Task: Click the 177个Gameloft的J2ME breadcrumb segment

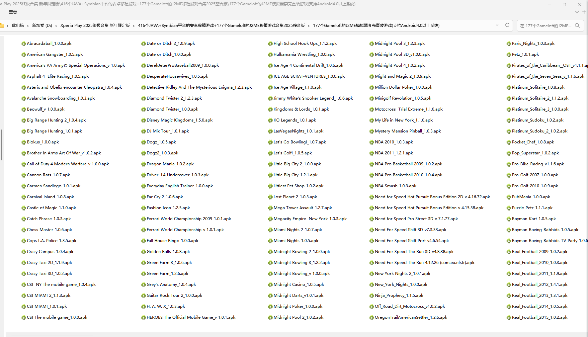Action: click(x=376, y=26)
